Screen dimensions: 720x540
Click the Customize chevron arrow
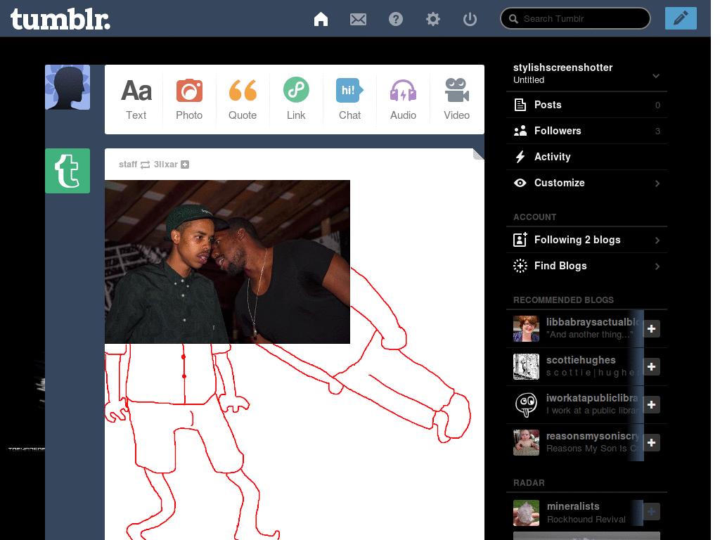click(657, 184)
